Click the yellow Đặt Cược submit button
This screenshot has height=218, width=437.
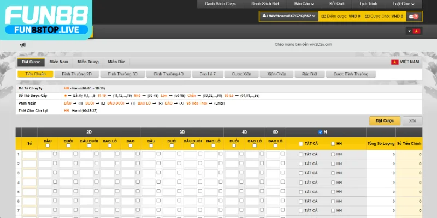385,121
